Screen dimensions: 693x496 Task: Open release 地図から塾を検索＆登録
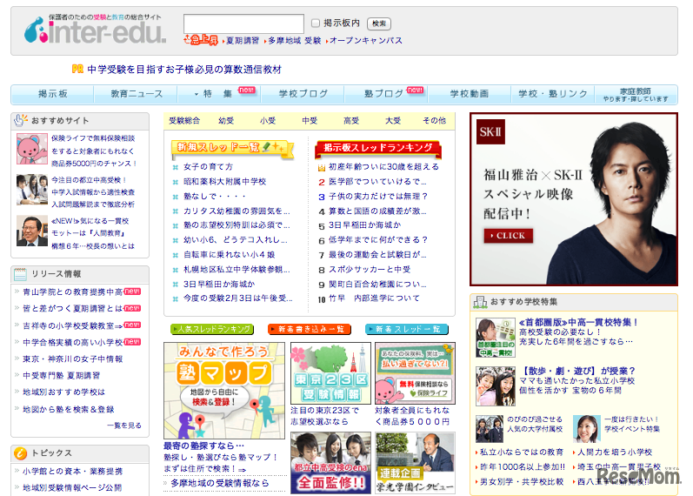pyautogui.click(x=69, y=409)
